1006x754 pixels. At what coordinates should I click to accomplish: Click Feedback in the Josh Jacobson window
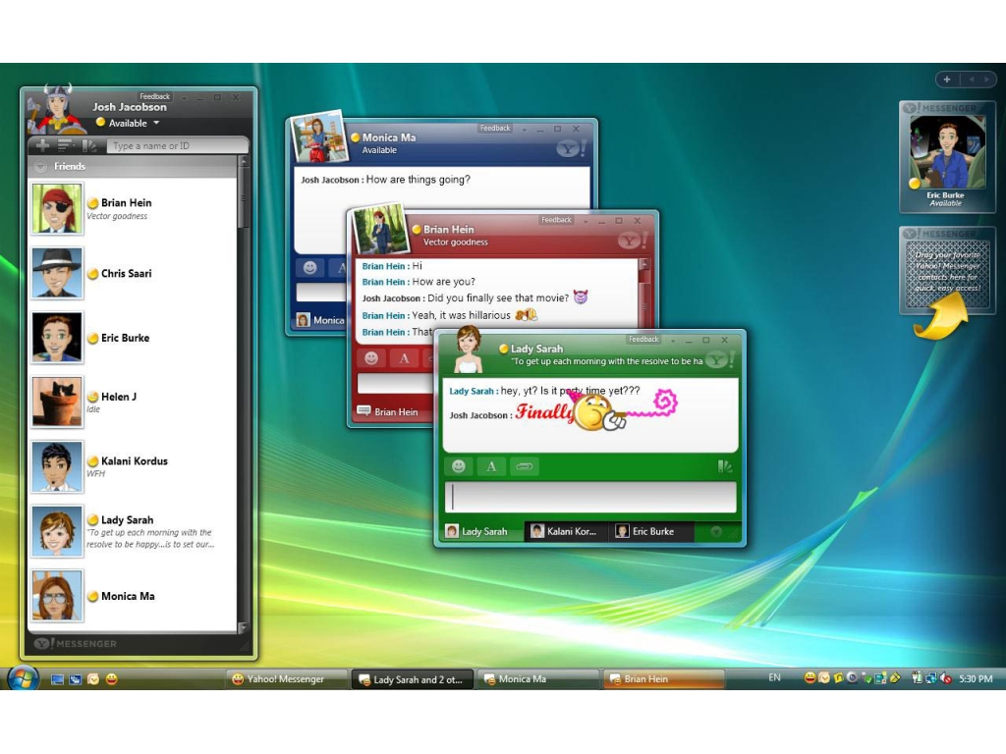(154, 96)
